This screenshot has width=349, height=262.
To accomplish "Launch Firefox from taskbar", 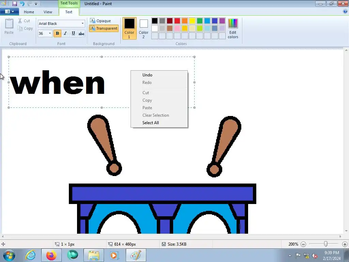I will click(x=51, y=255).
